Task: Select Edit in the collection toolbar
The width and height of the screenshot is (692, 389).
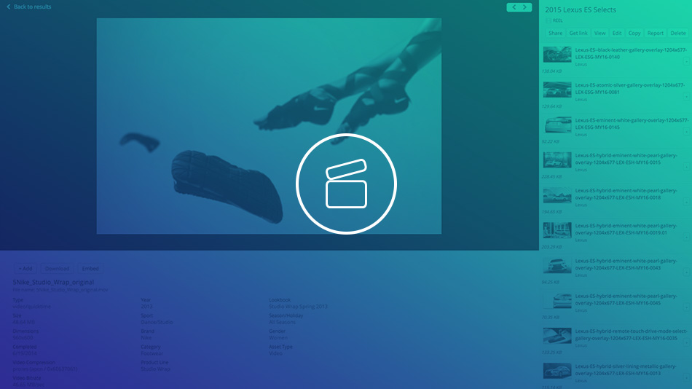Action: coord(617,33)
